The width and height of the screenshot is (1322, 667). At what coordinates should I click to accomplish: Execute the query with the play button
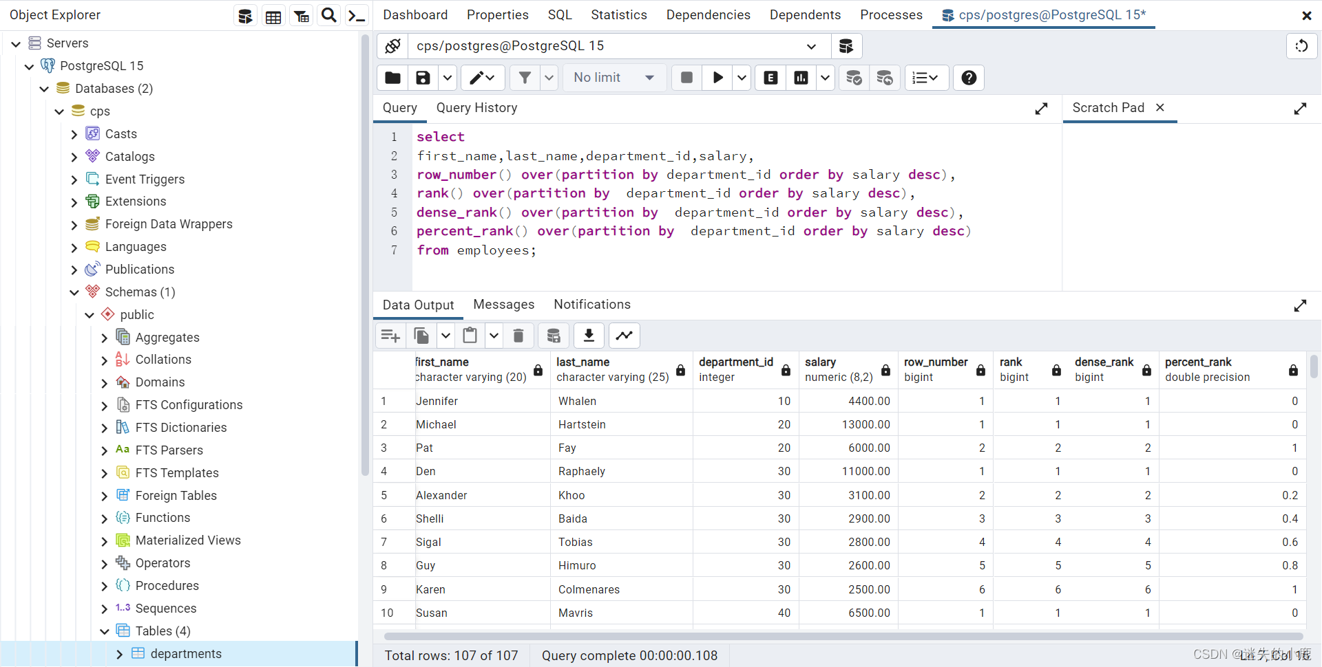[x=717, y=78]
